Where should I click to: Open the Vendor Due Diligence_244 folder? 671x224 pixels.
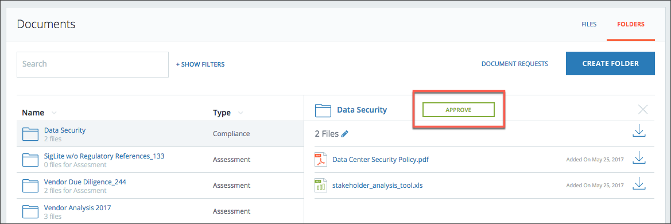pos(85,181)
